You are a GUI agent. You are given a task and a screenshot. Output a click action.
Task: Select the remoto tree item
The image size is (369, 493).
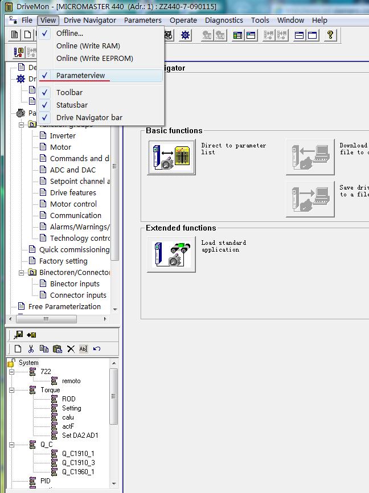pyautogui.click(x=71, y=381)
